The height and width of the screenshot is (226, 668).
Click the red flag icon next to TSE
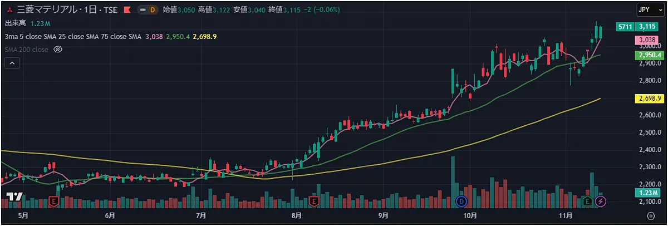[x=127, y=10]
